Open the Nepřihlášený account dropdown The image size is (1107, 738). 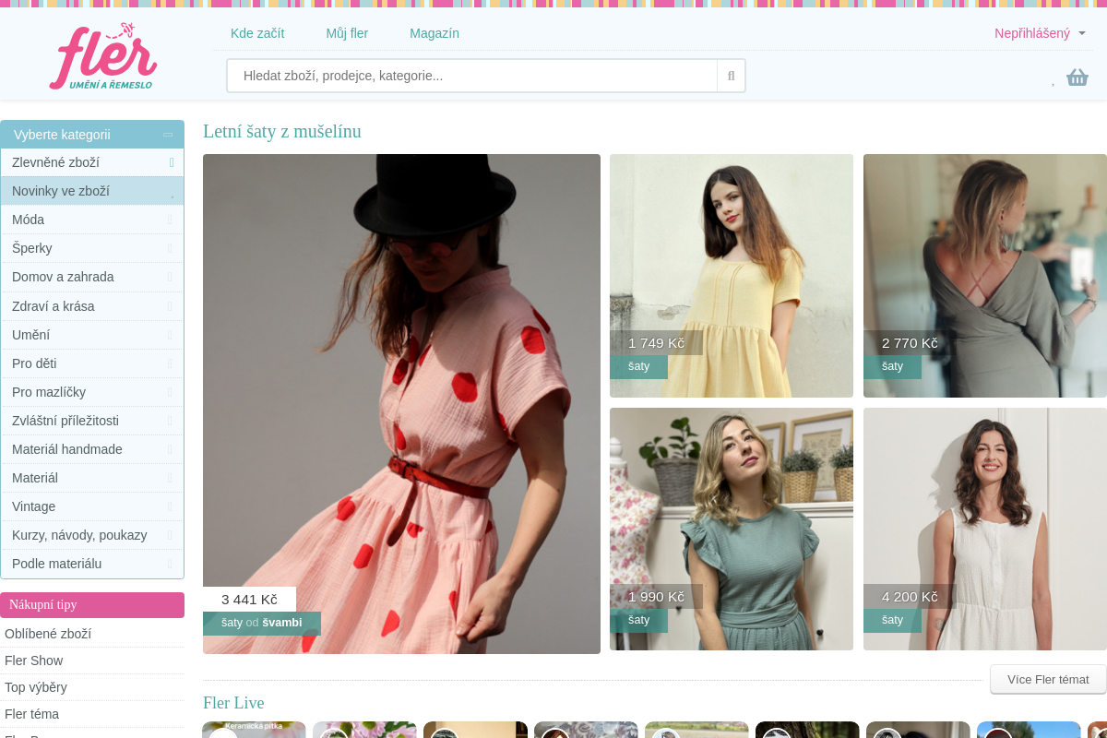coord(1040,33)
